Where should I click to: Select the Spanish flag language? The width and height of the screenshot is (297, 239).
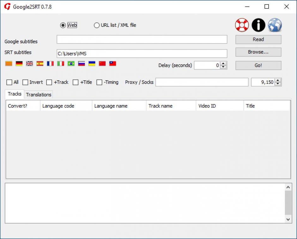click(x=40, y=63)
